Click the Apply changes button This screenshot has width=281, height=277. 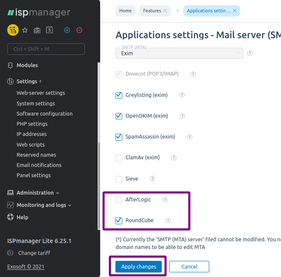[x=138, y=267]
